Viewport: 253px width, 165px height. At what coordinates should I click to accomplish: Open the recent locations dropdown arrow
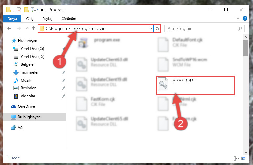(x=27, y=28)
